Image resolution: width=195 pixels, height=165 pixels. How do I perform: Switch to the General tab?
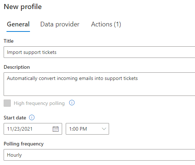point(18,24)
